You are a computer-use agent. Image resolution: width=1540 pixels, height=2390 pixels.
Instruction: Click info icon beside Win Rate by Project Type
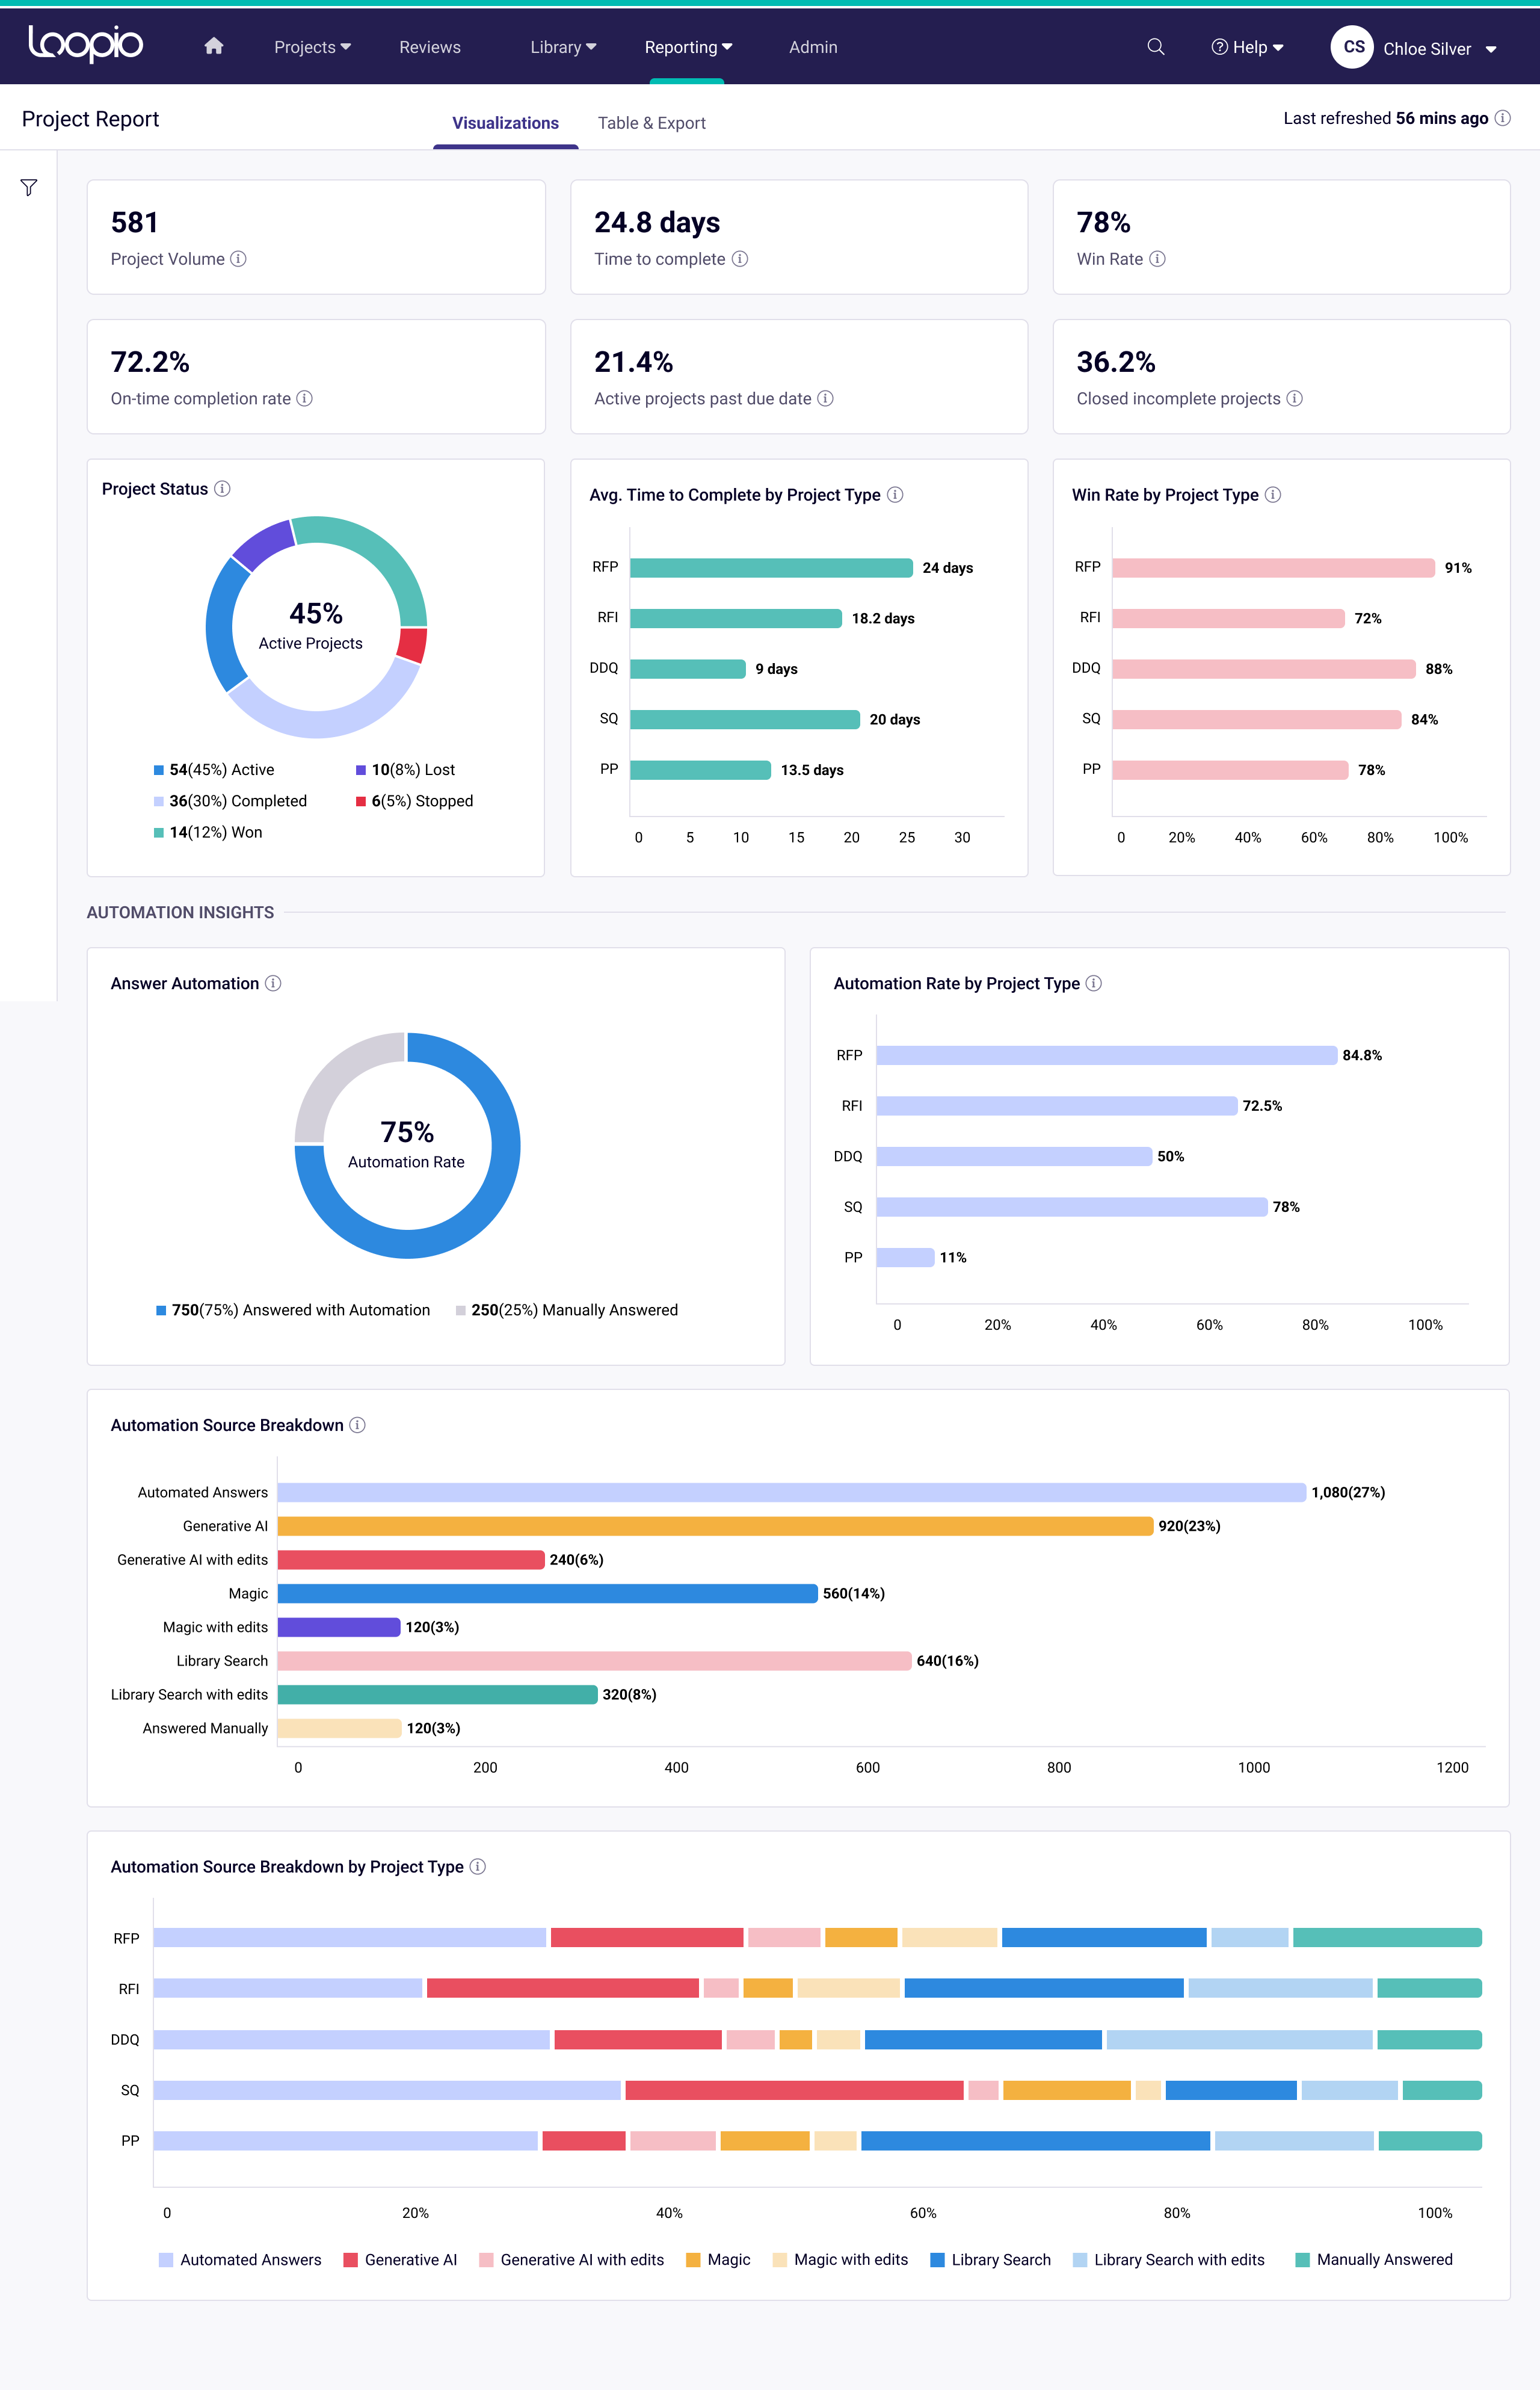click(x=1273, y=494)
